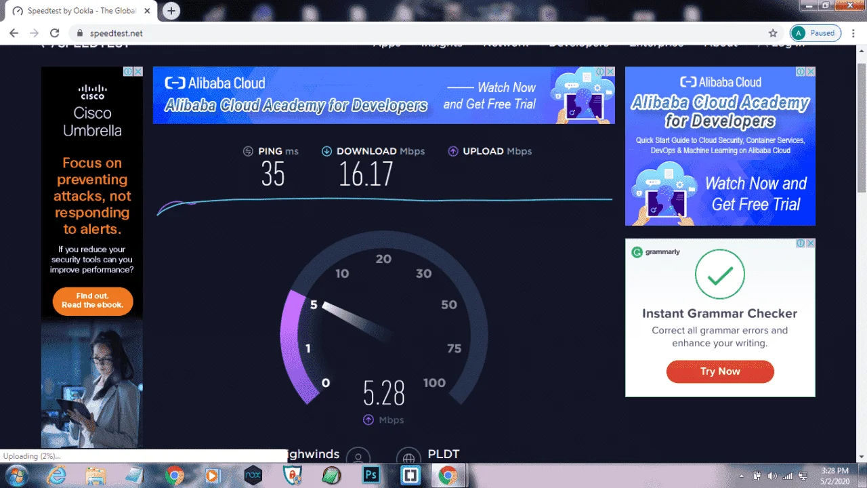
Task: Click the volume tray icon
Action: point(772,476)
